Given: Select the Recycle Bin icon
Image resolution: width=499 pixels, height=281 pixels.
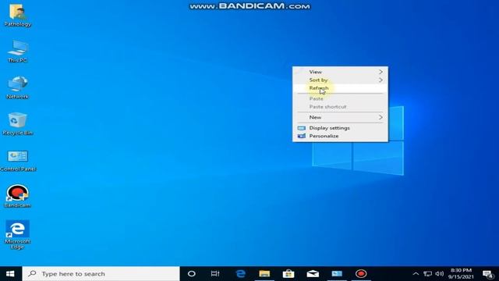Looking at the screenshot, I should [17, 123].
